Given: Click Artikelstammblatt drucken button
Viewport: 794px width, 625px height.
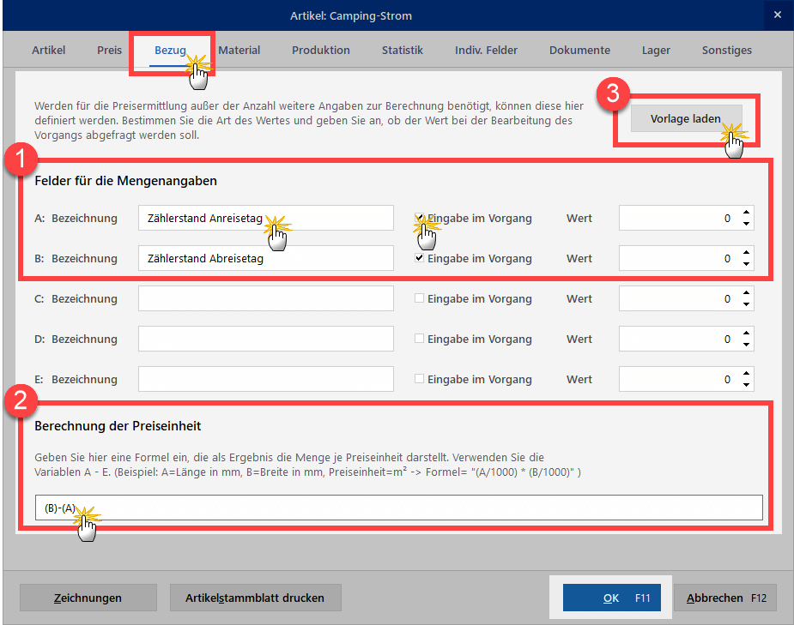Looking at the screenshot, I should (x=255, y=598).
